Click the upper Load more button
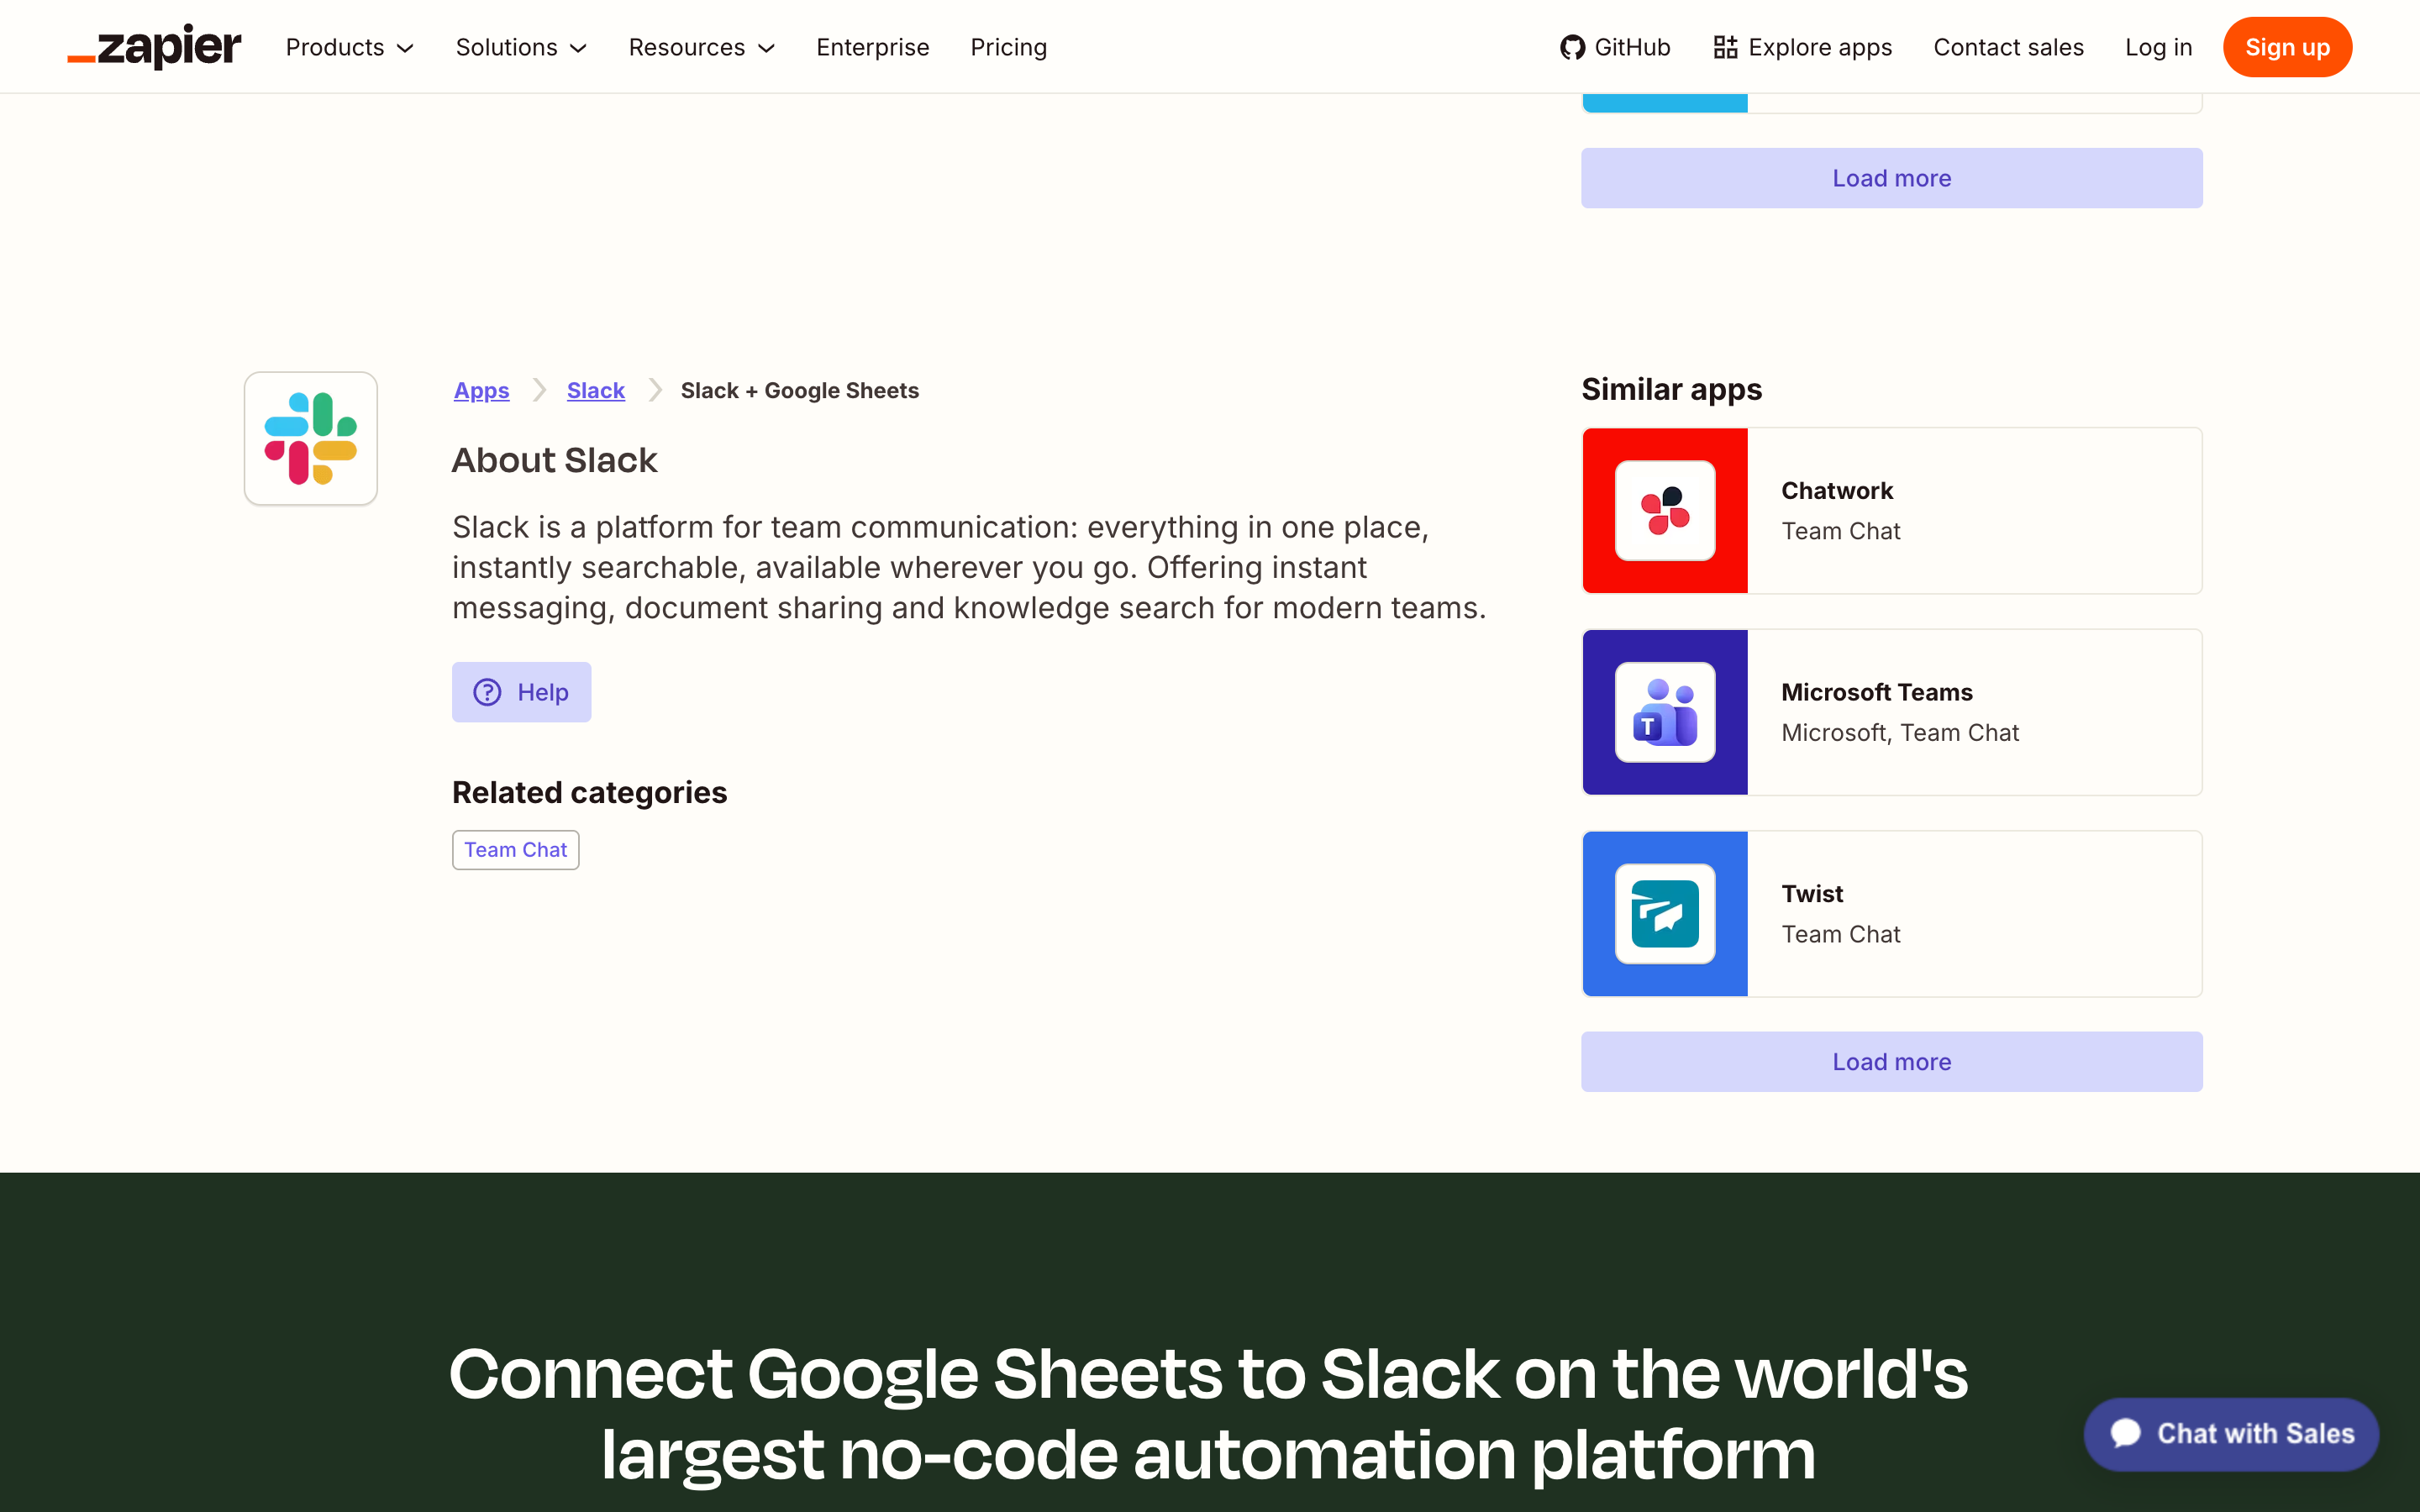2420x1512 pixels. point(1891,178)
